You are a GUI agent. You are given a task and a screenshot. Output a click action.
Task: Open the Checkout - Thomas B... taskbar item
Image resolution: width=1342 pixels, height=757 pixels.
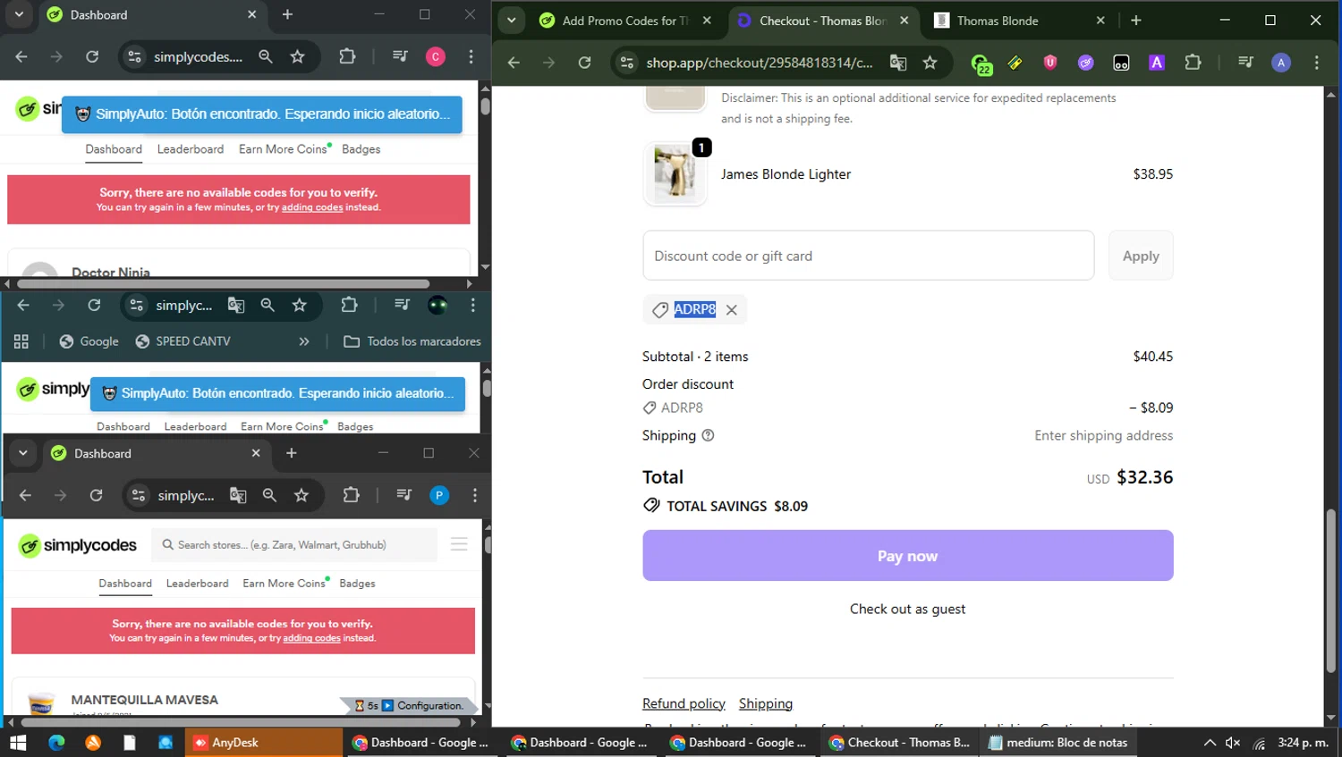pos(899,743)
